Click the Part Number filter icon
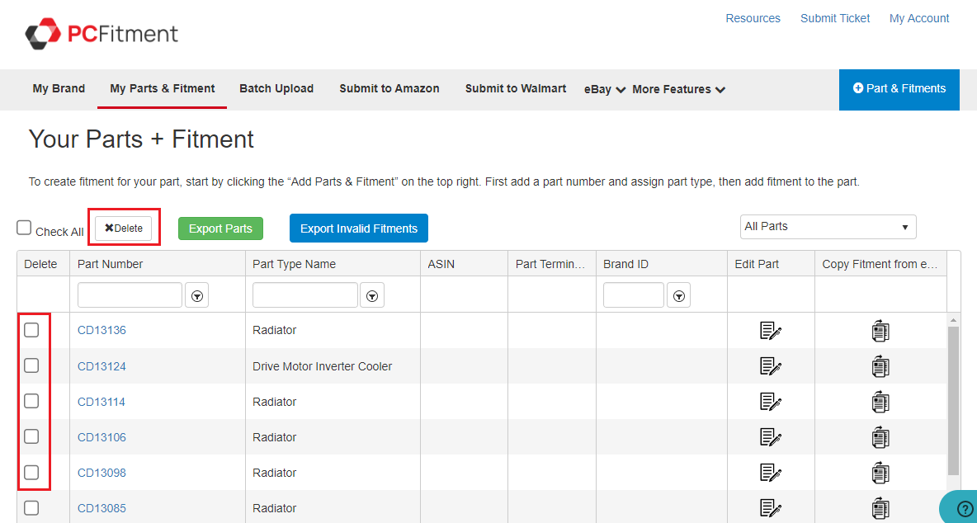 (x=196, y=295)
